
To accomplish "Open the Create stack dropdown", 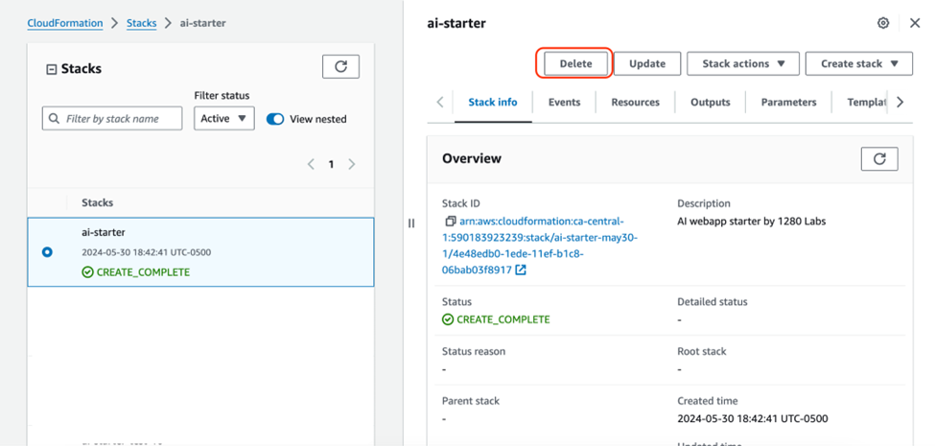I will 857,64.
